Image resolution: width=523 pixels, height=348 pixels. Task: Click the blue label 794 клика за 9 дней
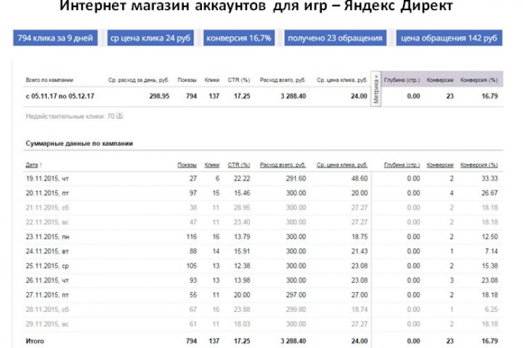[x=55, y=38]
